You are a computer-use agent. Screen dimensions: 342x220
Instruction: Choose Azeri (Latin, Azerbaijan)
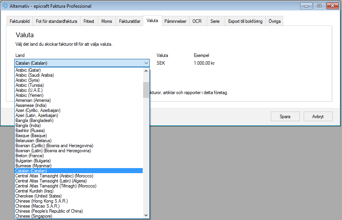pos(79,115)
